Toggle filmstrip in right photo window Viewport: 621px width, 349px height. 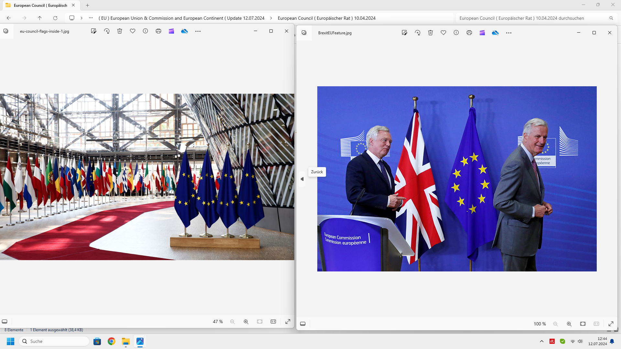click(x=303, y=324)
